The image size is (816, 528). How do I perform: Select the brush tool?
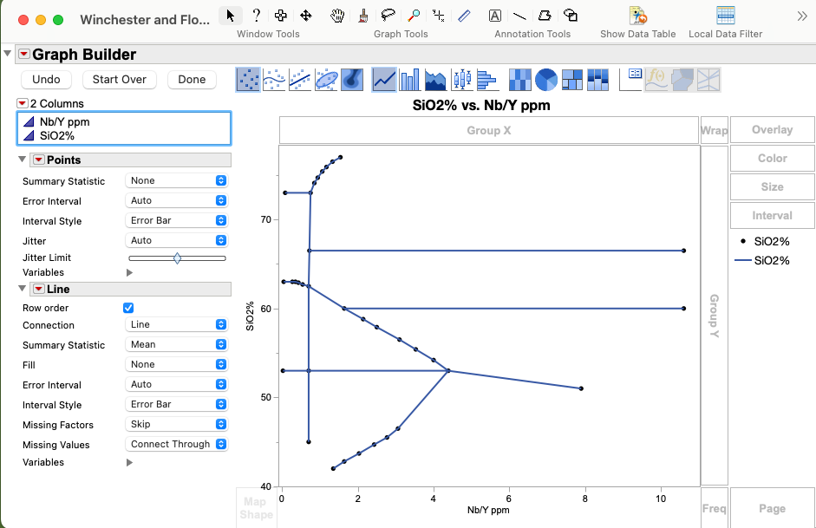pyautogui.click(x=363, y=16)
